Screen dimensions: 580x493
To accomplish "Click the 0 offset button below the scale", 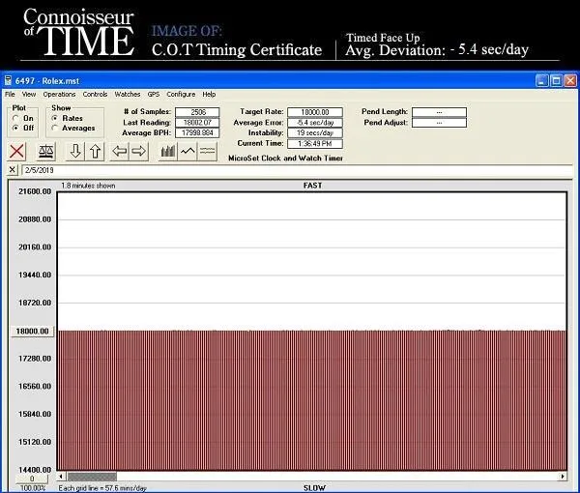I will tap(32, 478).
